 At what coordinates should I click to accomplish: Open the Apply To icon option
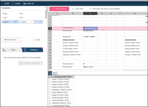[x=24, y=3]
